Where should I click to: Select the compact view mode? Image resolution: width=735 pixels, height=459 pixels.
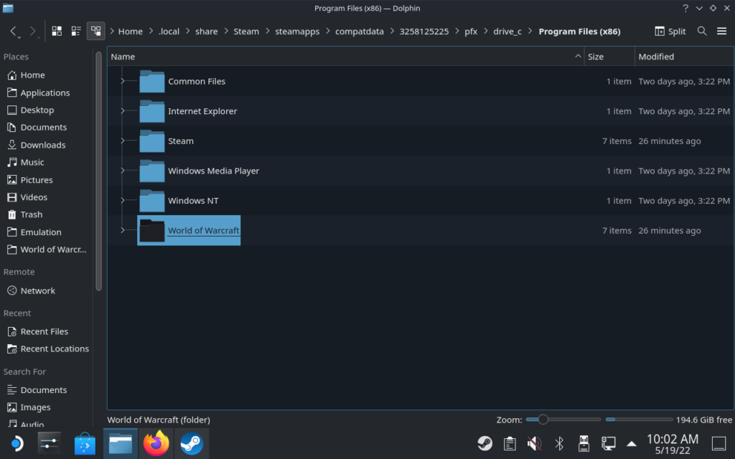click(76, 31)
